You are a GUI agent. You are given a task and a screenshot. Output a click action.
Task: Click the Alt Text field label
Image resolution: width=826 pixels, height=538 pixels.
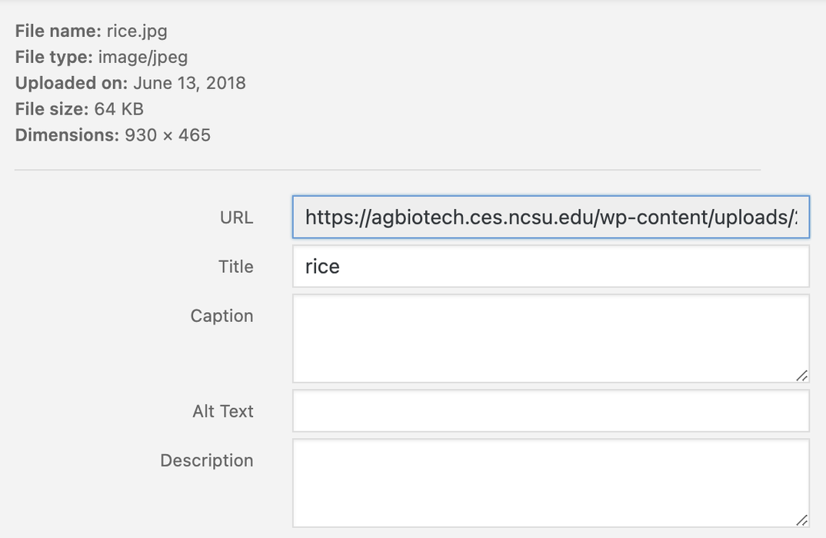click(x=223, y=411)
